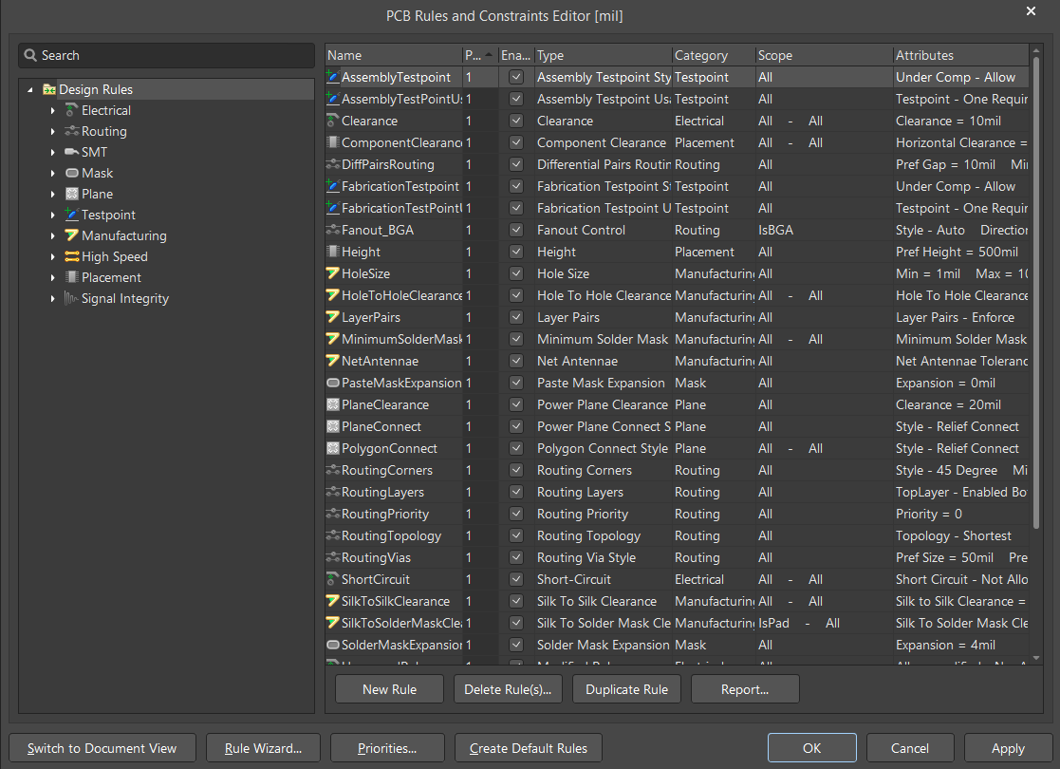Click the Mask category icon
Viewport: 1060px width, 769px height.
pos(72,173)
